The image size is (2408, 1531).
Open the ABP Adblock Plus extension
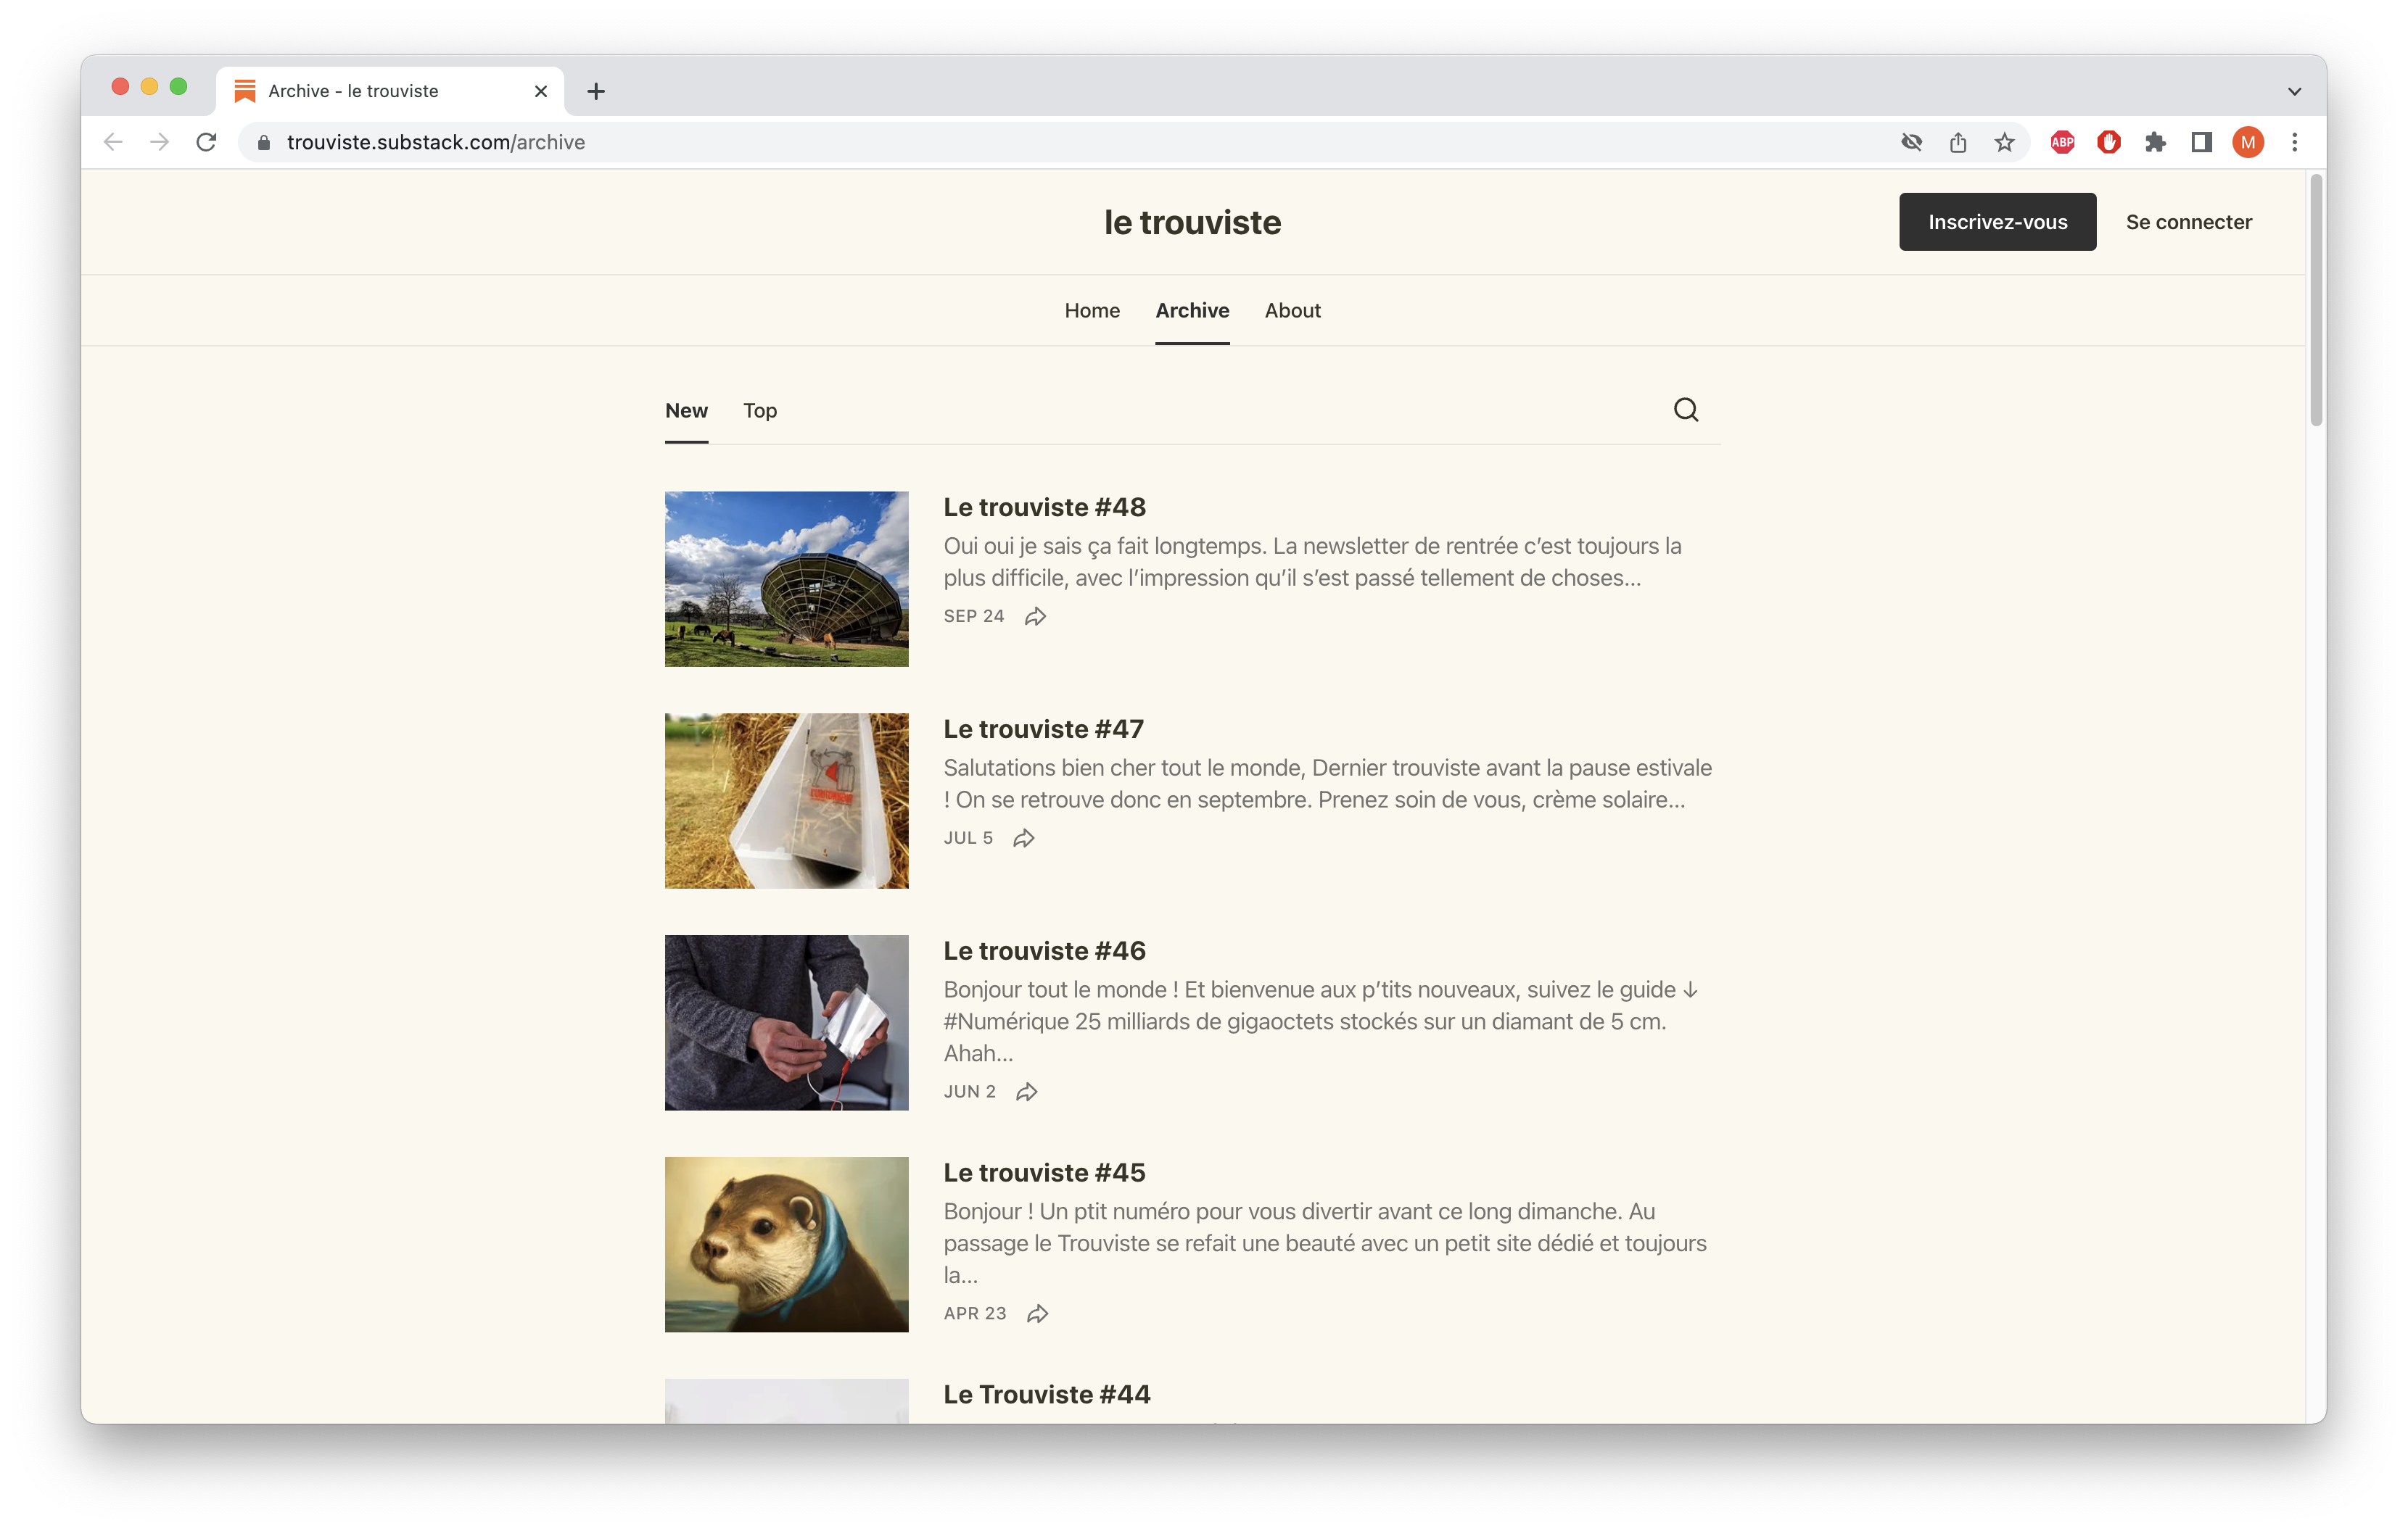point(2062,142)
